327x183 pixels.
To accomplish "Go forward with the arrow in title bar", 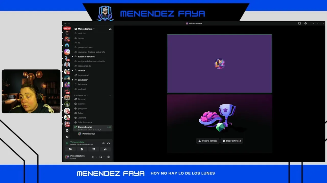I will (69, 23).
